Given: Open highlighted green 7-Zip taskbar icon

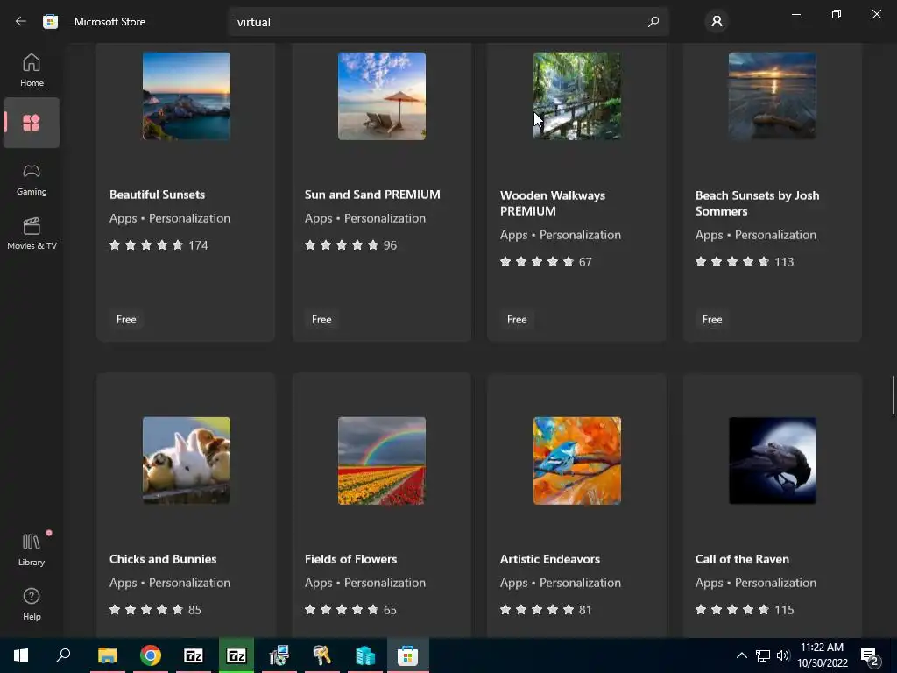Looking at the screenshot, I should tap(237, 655).
